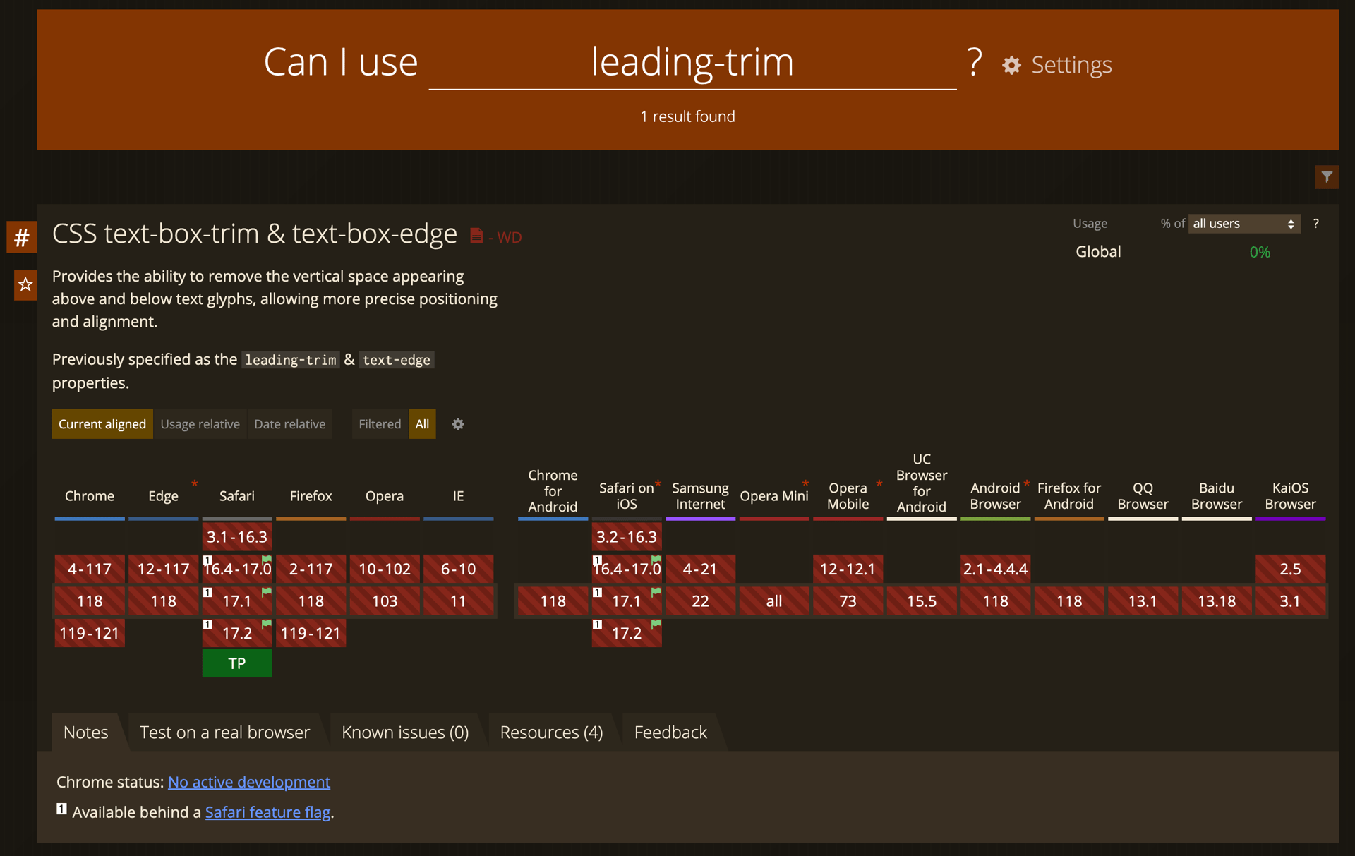Toggle the Filtered browsers option
Image resolution: width=1355 pixels, height=856 pixels.
[x=380, y=424]
